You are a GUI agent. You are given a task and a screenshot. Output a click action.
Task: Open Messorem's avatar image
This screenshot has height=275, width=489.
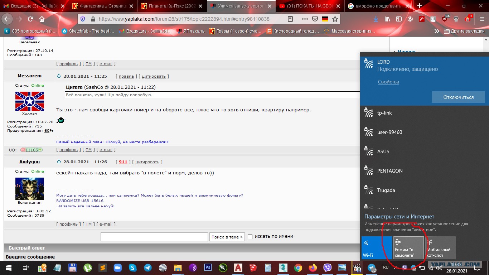click(30, 101)
